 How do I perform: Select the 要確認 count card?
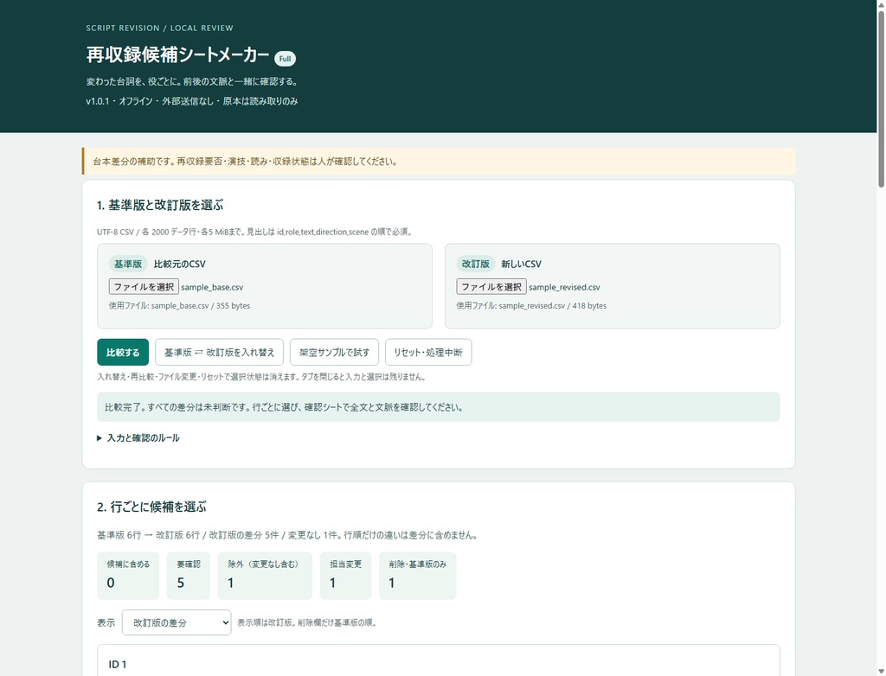click(188, 576)
